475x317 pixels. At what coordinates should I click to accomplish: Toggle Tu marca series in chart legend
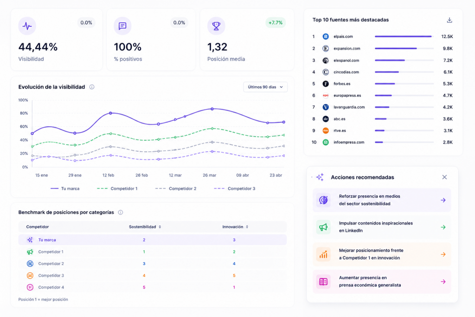(x=65, y=188)
